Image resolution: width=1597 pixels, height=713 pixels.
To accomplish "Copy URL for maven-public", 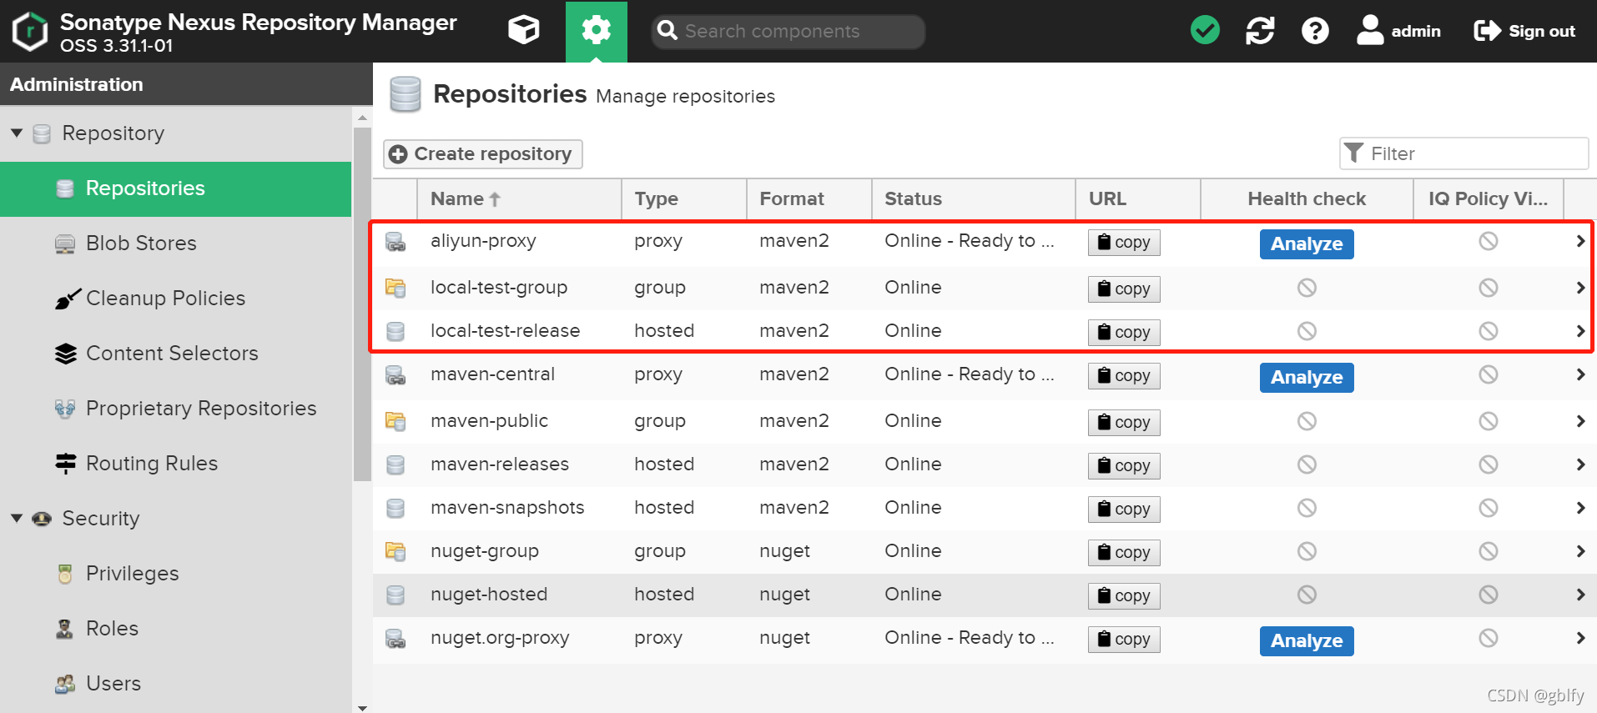I will tap(1124, 423).
